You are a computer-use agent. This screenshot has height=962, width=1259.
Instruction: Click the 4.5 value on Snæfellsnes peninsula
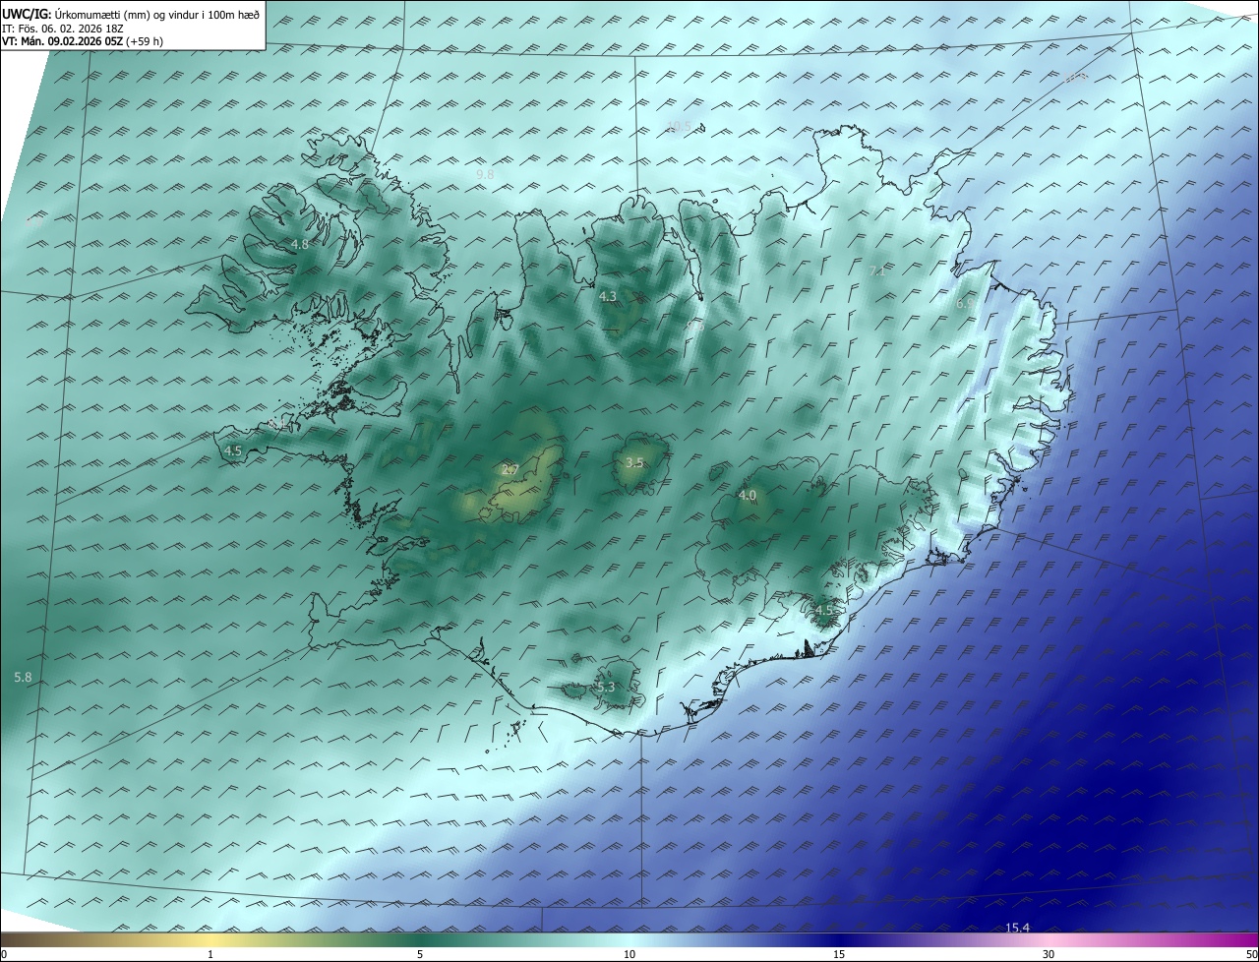[x=233, y=451]
